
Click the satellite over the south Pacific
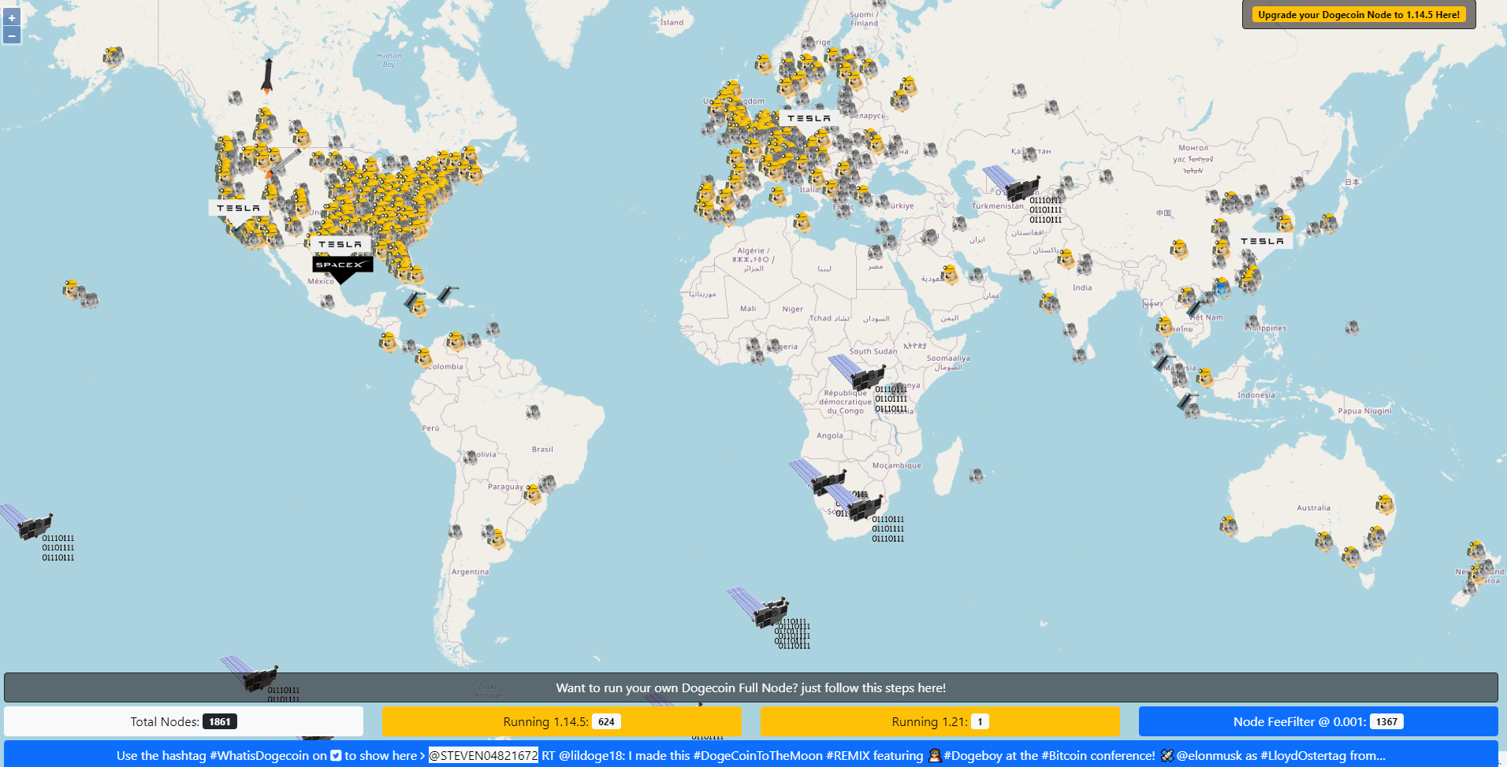tap(27, 521)
